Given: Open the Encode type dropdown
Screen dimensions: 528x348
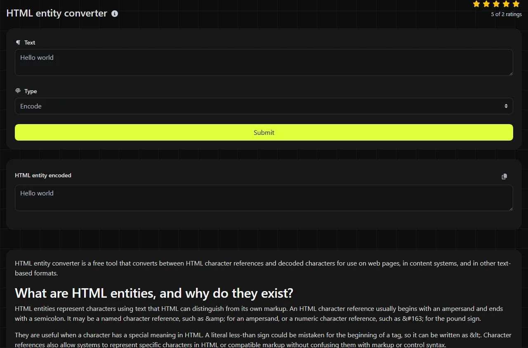Looking at the screenshot, I should pos(264,106).
